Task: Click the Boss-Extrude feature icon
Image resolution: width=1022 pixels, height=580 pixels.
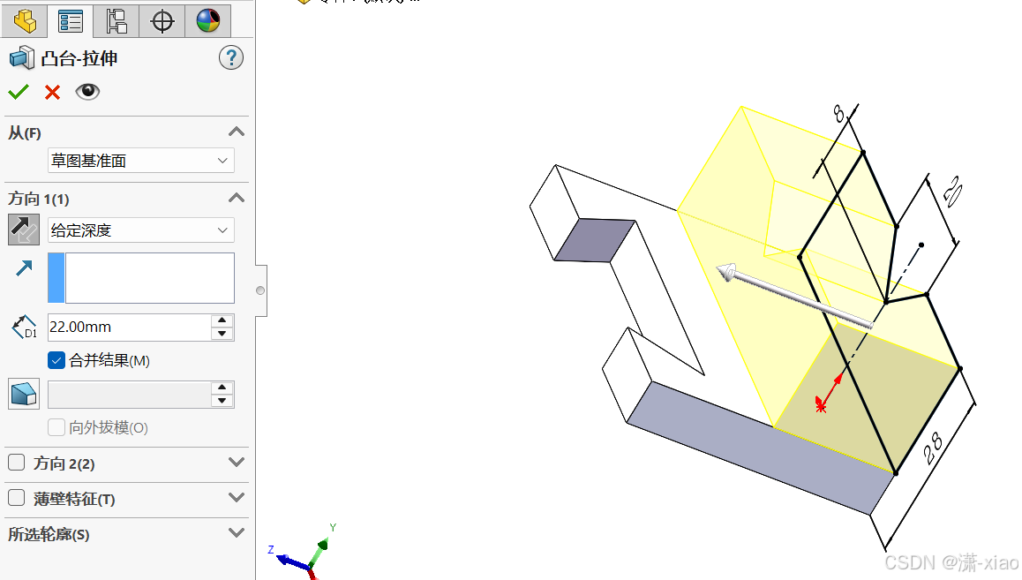Action: click(x=21, y=58)
